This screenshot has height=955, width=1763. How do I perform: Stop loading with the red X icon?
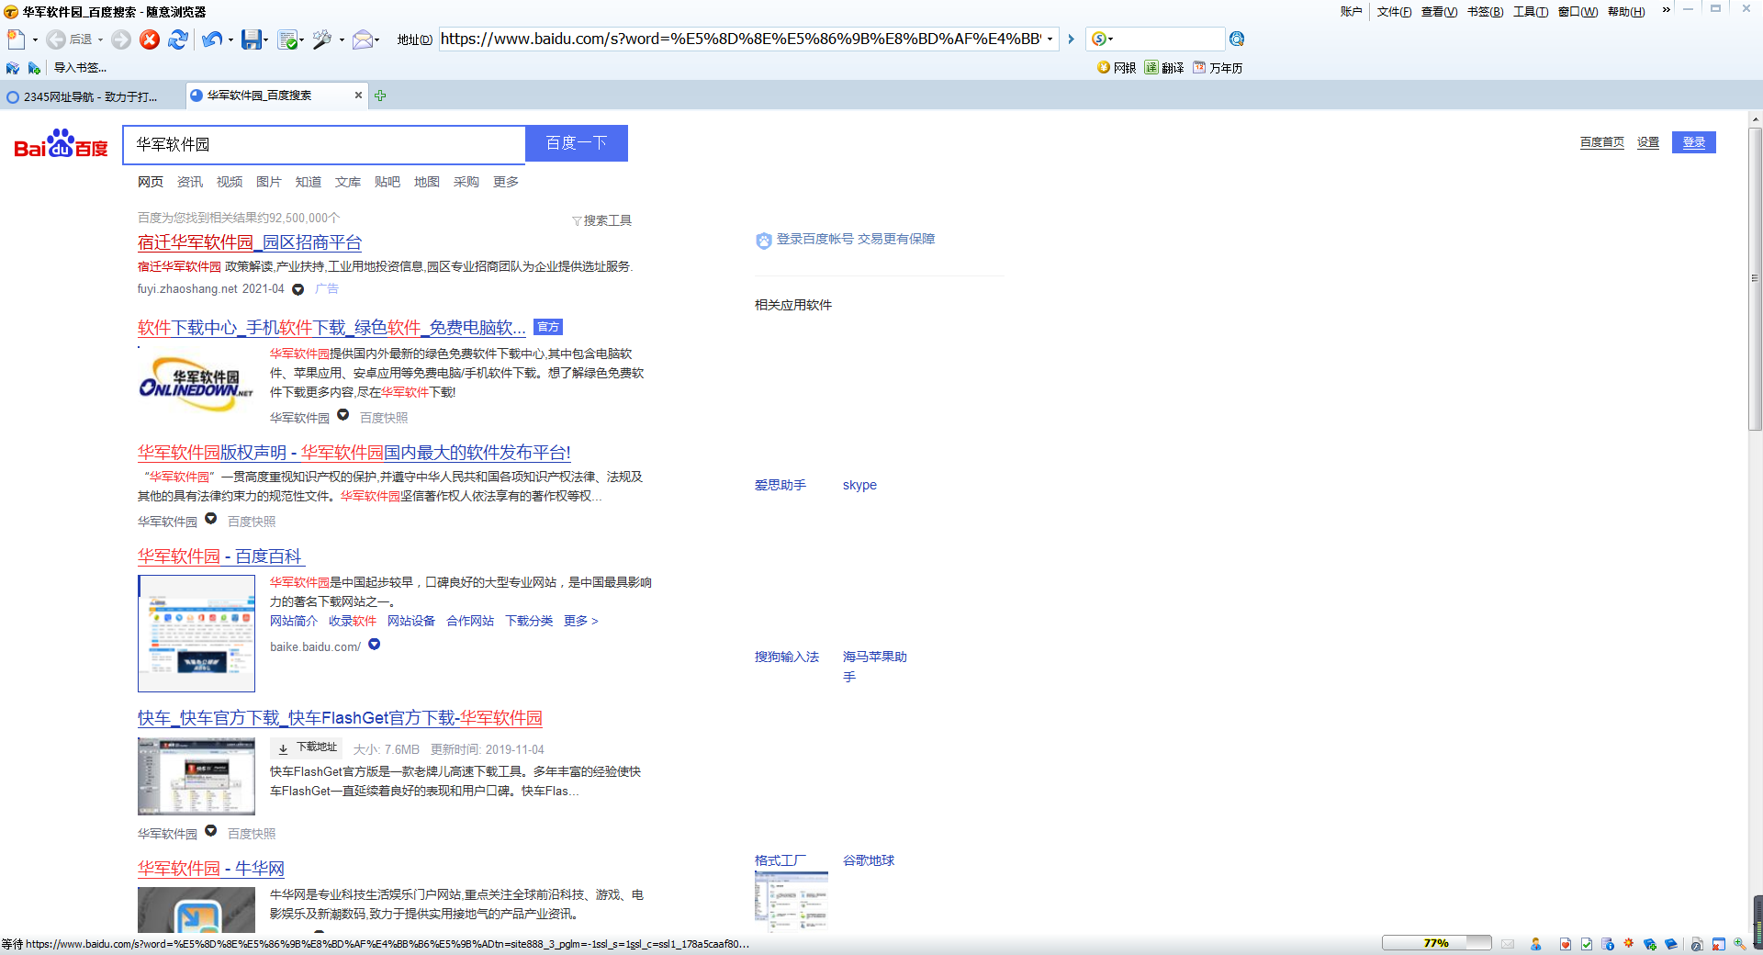point(150,39)
